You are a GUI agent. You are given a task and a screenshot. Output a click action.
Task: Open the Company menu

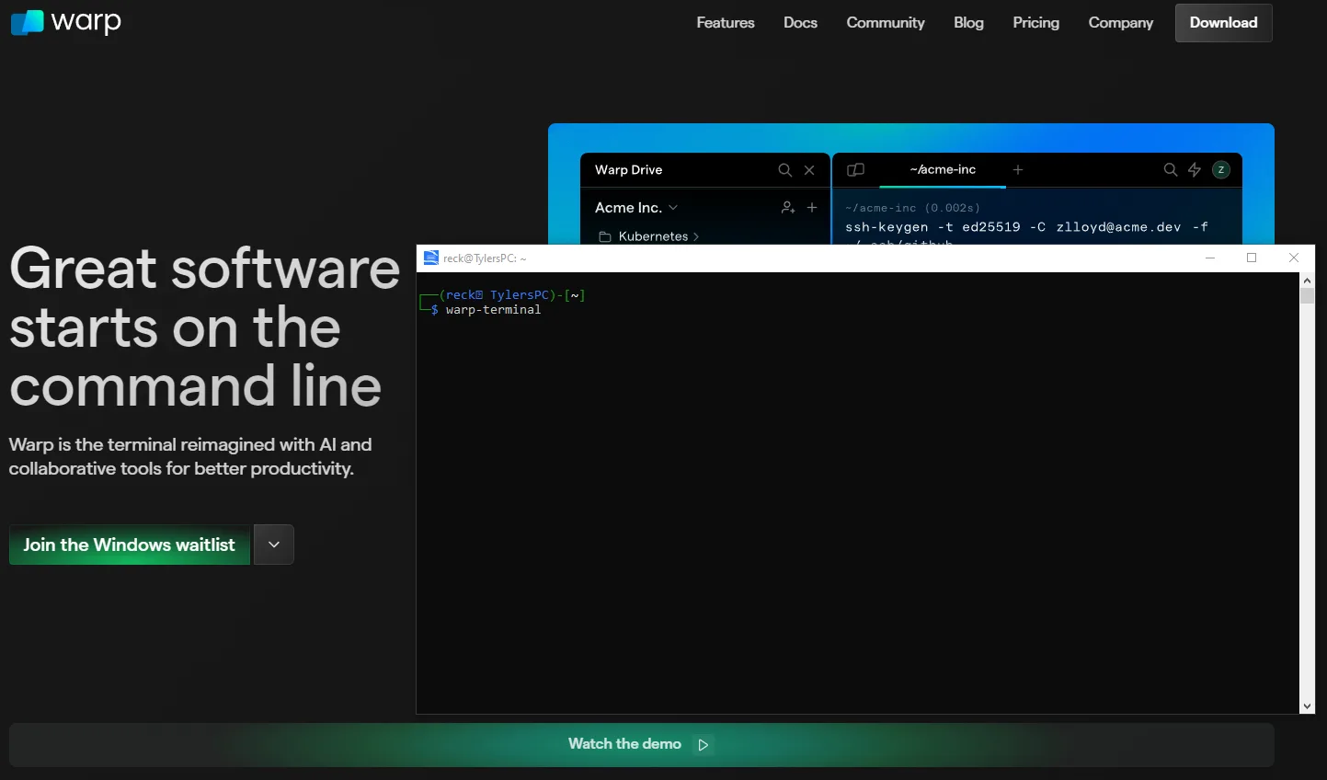[x=1121, y=23]
